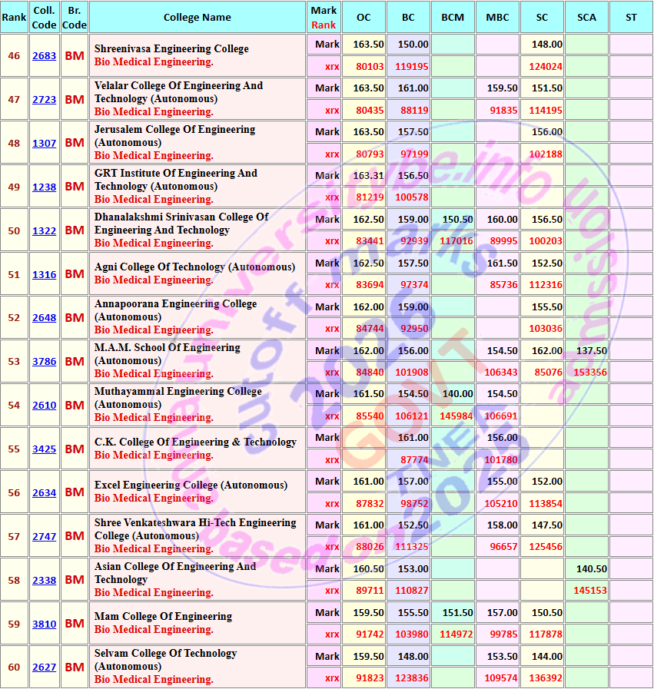The width and height of the screenshot is (654, 689).
Task: Select Shreenivasa Engineering College name
Action: click(x=171, y=48)
